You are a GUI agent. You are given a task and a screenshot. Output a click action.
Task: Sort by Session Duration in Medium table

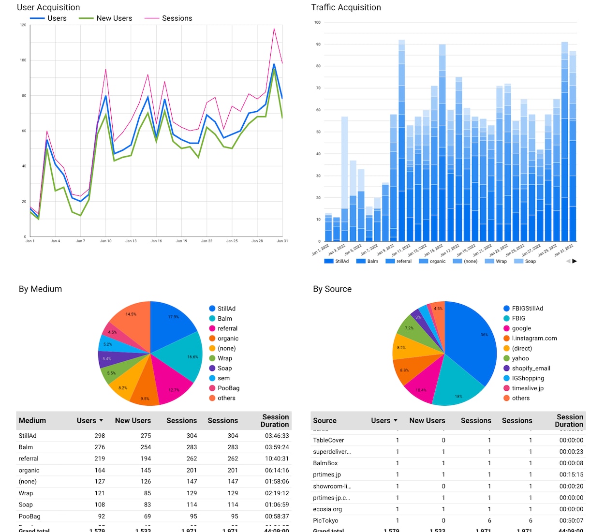275,421
